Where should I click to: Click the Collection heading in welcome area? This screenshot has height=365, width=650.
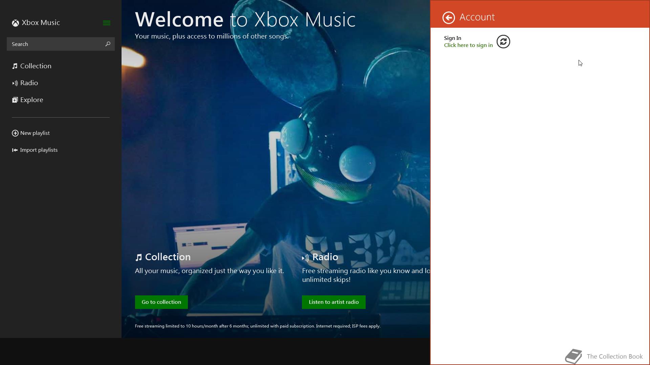(x=168, y=257)
